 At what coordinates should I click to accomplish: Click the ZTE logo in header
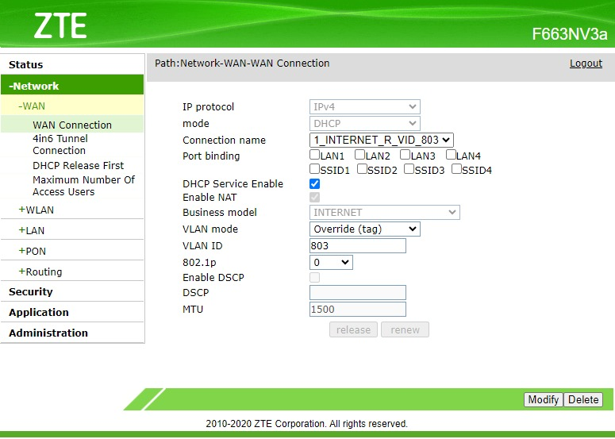[x=60, y=26]
